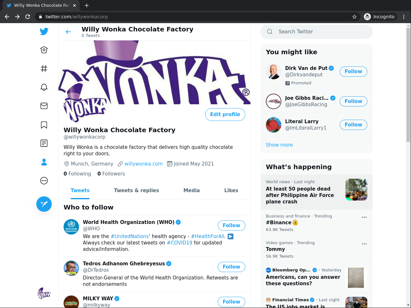The image size is (411, 308).
Task: Switch to the Media tab
Action: (191, 190)
